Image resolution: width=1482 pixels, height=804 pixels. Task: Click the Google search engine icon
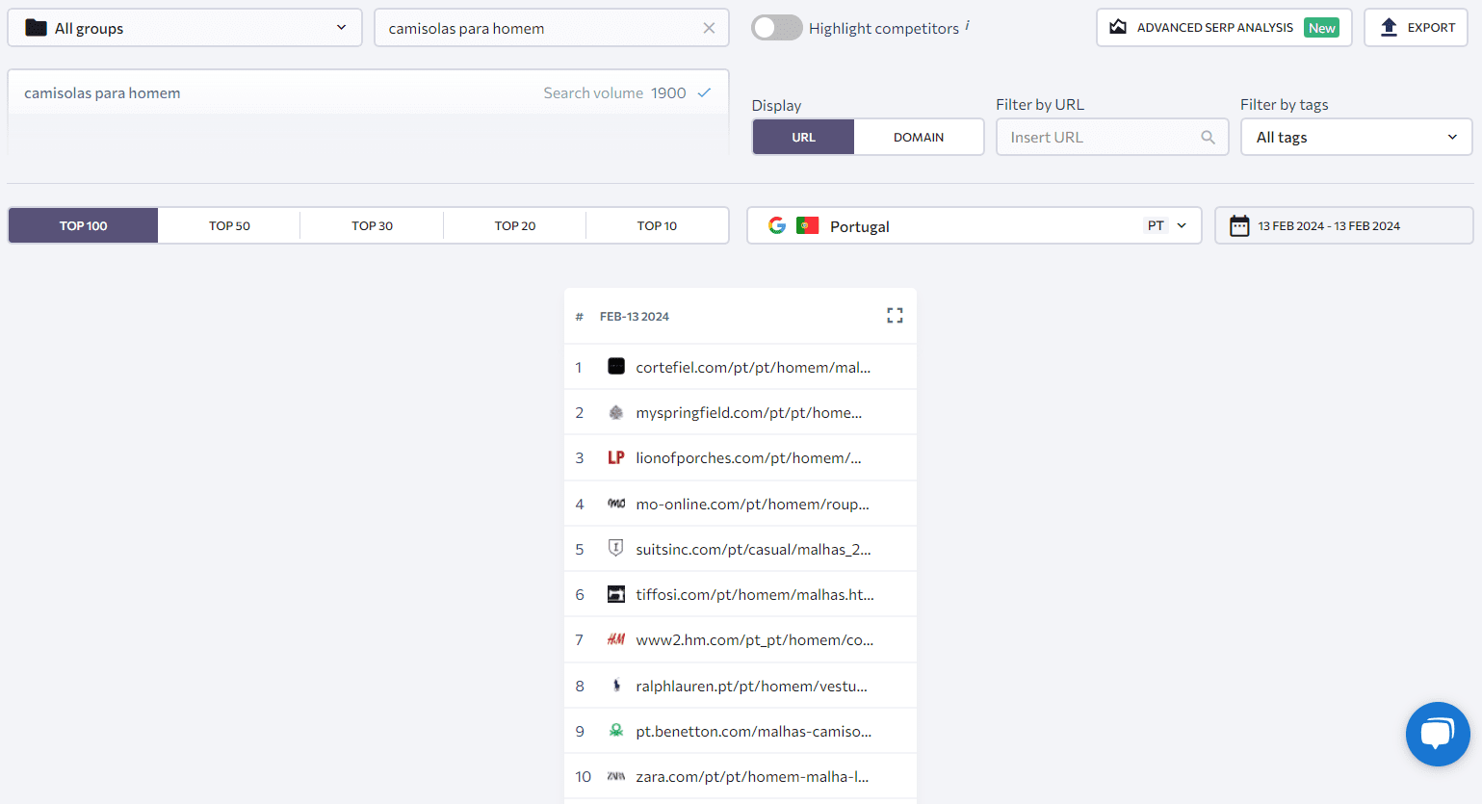tap(777, 225)
